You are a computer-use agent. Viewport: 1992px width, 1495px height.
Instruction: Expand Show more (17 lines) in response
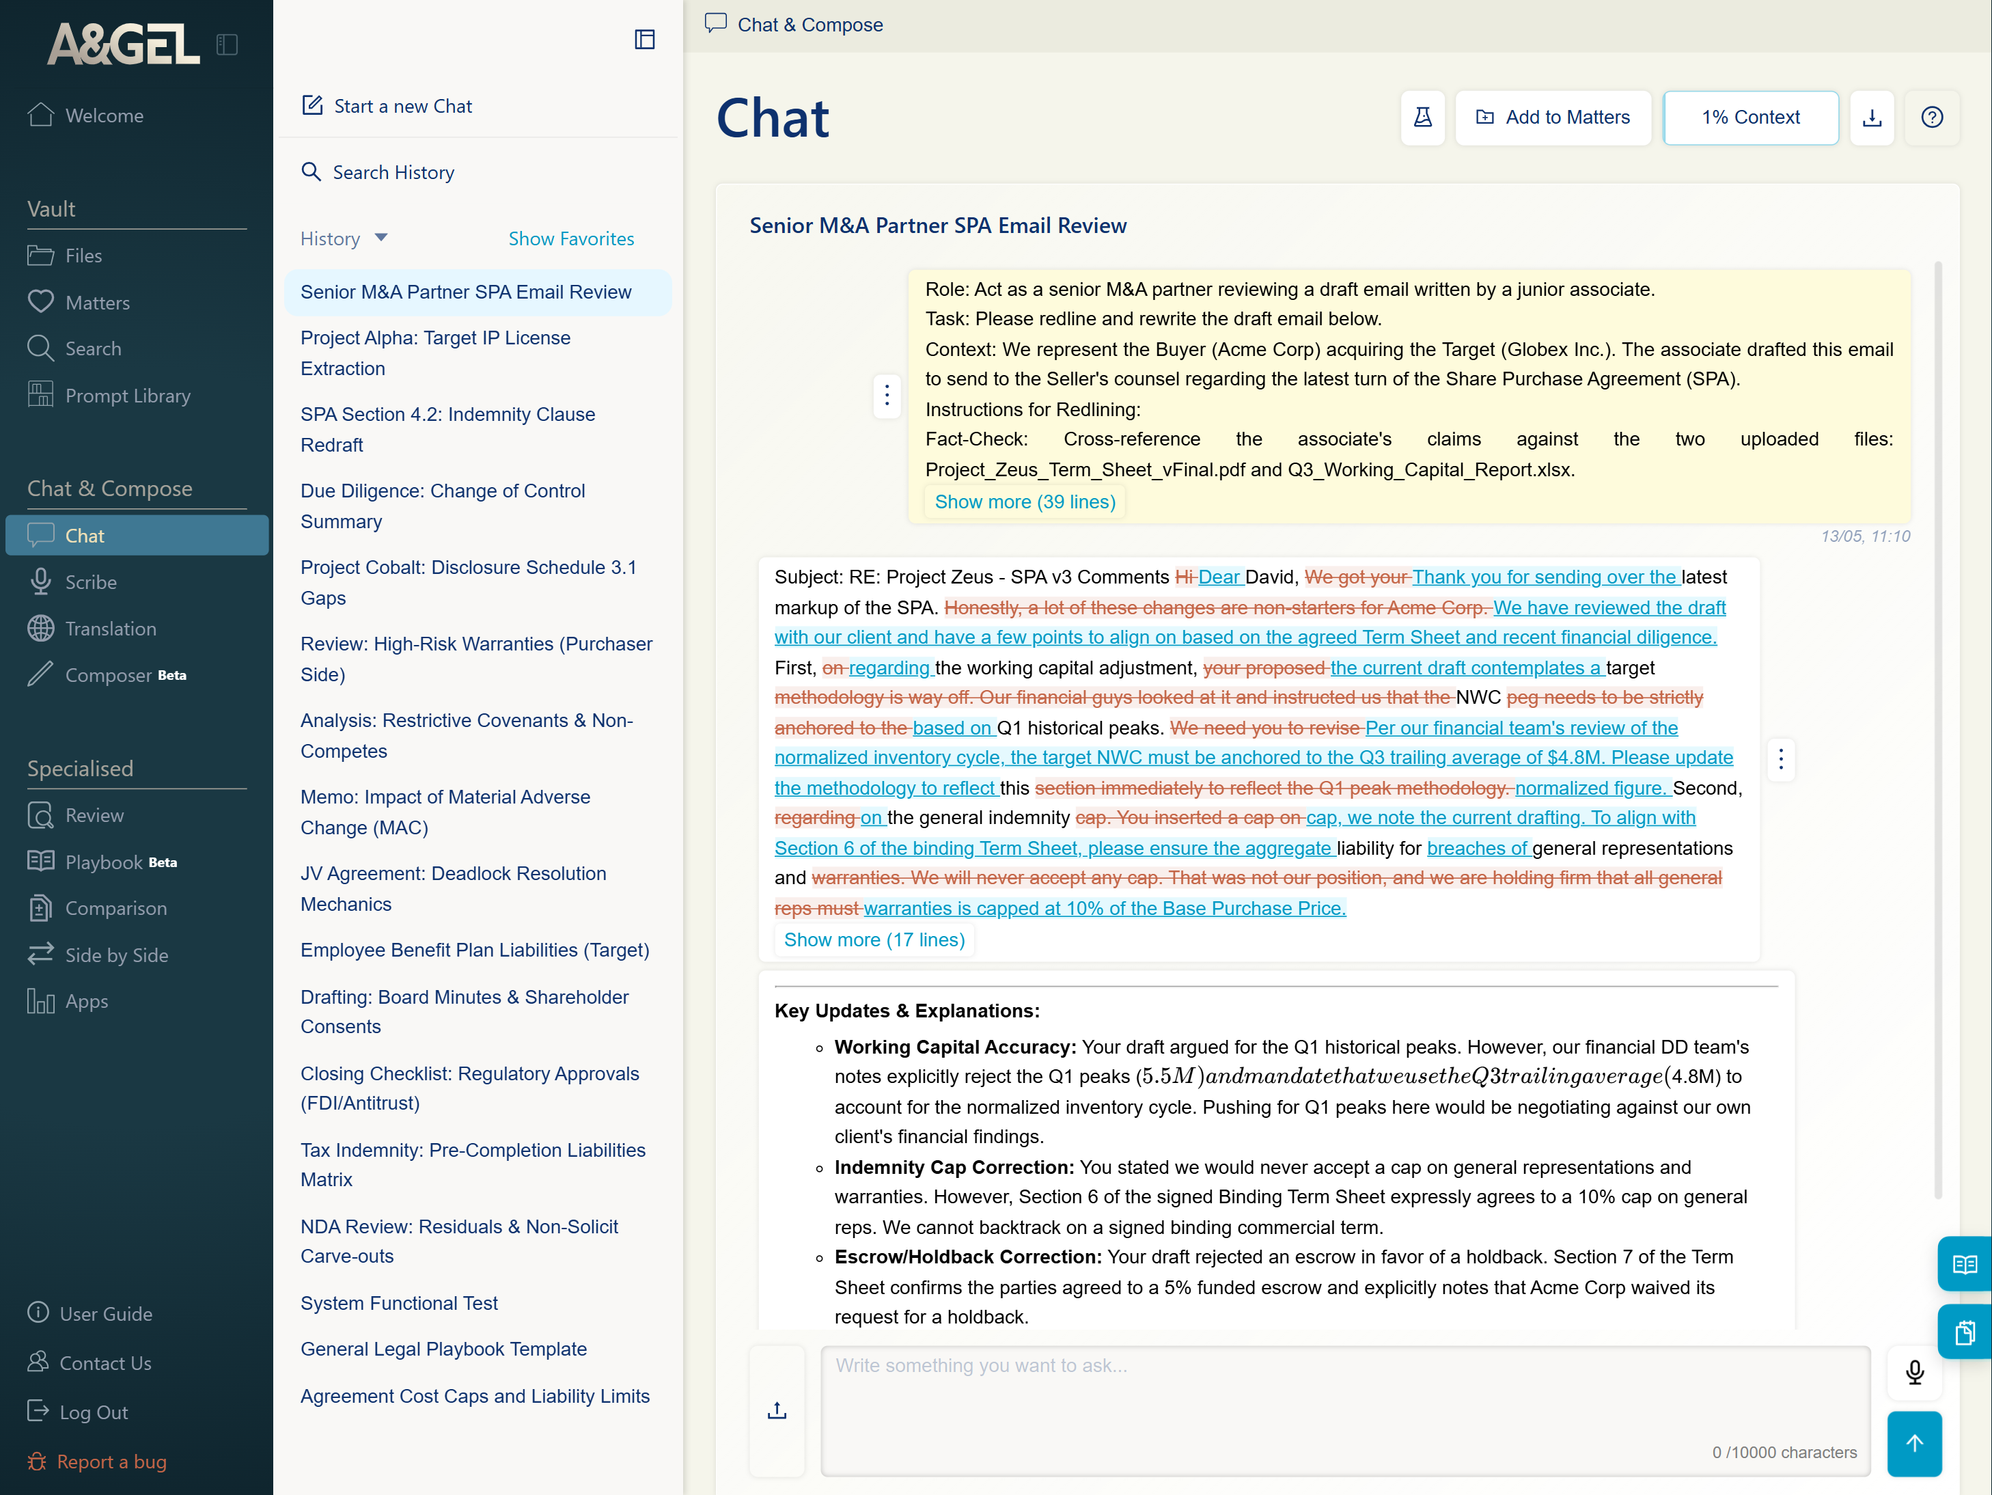874,940
